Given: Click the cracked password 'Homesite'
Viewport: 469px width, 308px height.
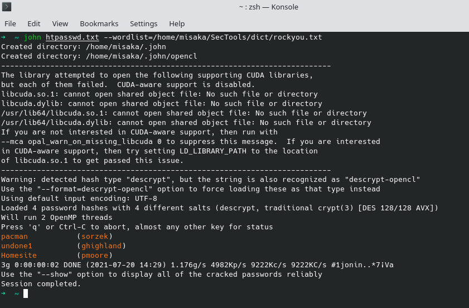Looking at the screenshot, I should (x=19, y=256).
